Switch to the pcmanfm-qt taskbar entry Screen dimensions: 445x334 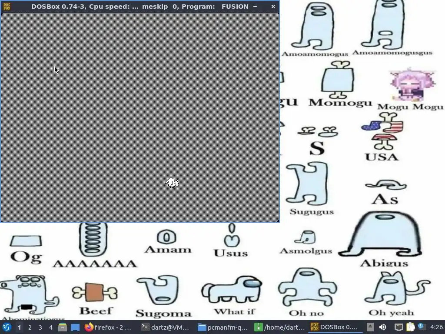point(223,327)
